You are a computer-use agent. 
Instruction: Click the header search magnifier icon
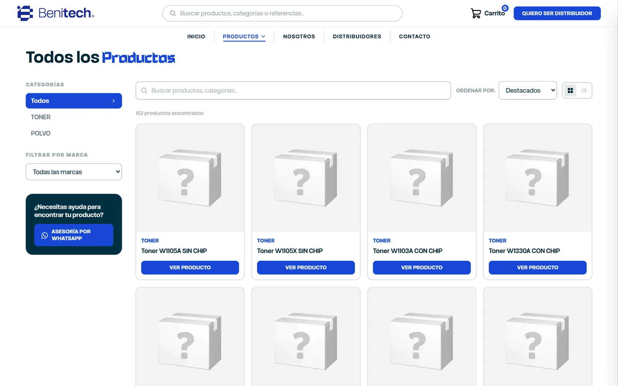point(173,14)
